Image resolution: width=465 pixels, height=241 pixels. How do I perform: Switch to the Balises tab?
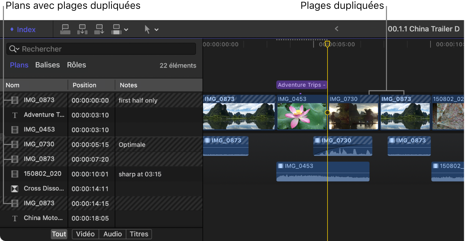click(47, 65)
